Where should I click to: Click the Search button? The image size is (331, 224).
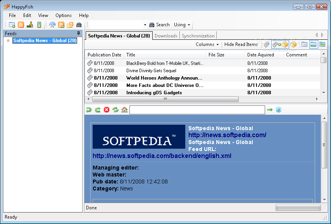coord(160,24)
